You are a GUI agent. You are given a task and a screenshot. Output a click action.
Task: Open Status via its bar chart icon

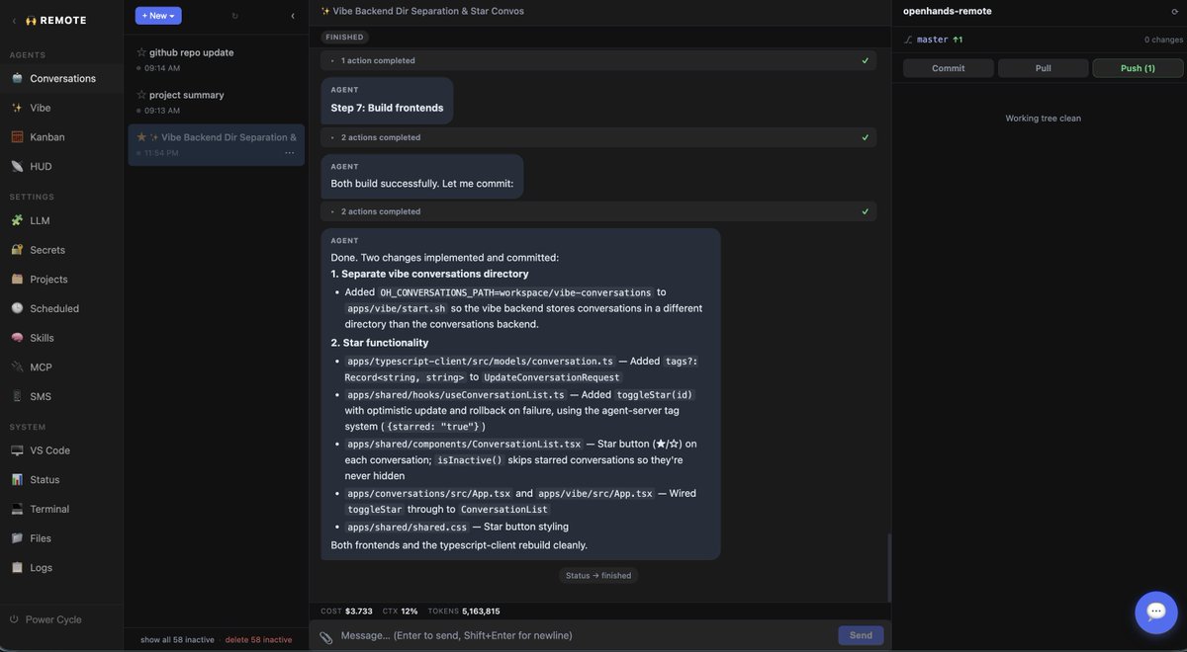point(17,480)
